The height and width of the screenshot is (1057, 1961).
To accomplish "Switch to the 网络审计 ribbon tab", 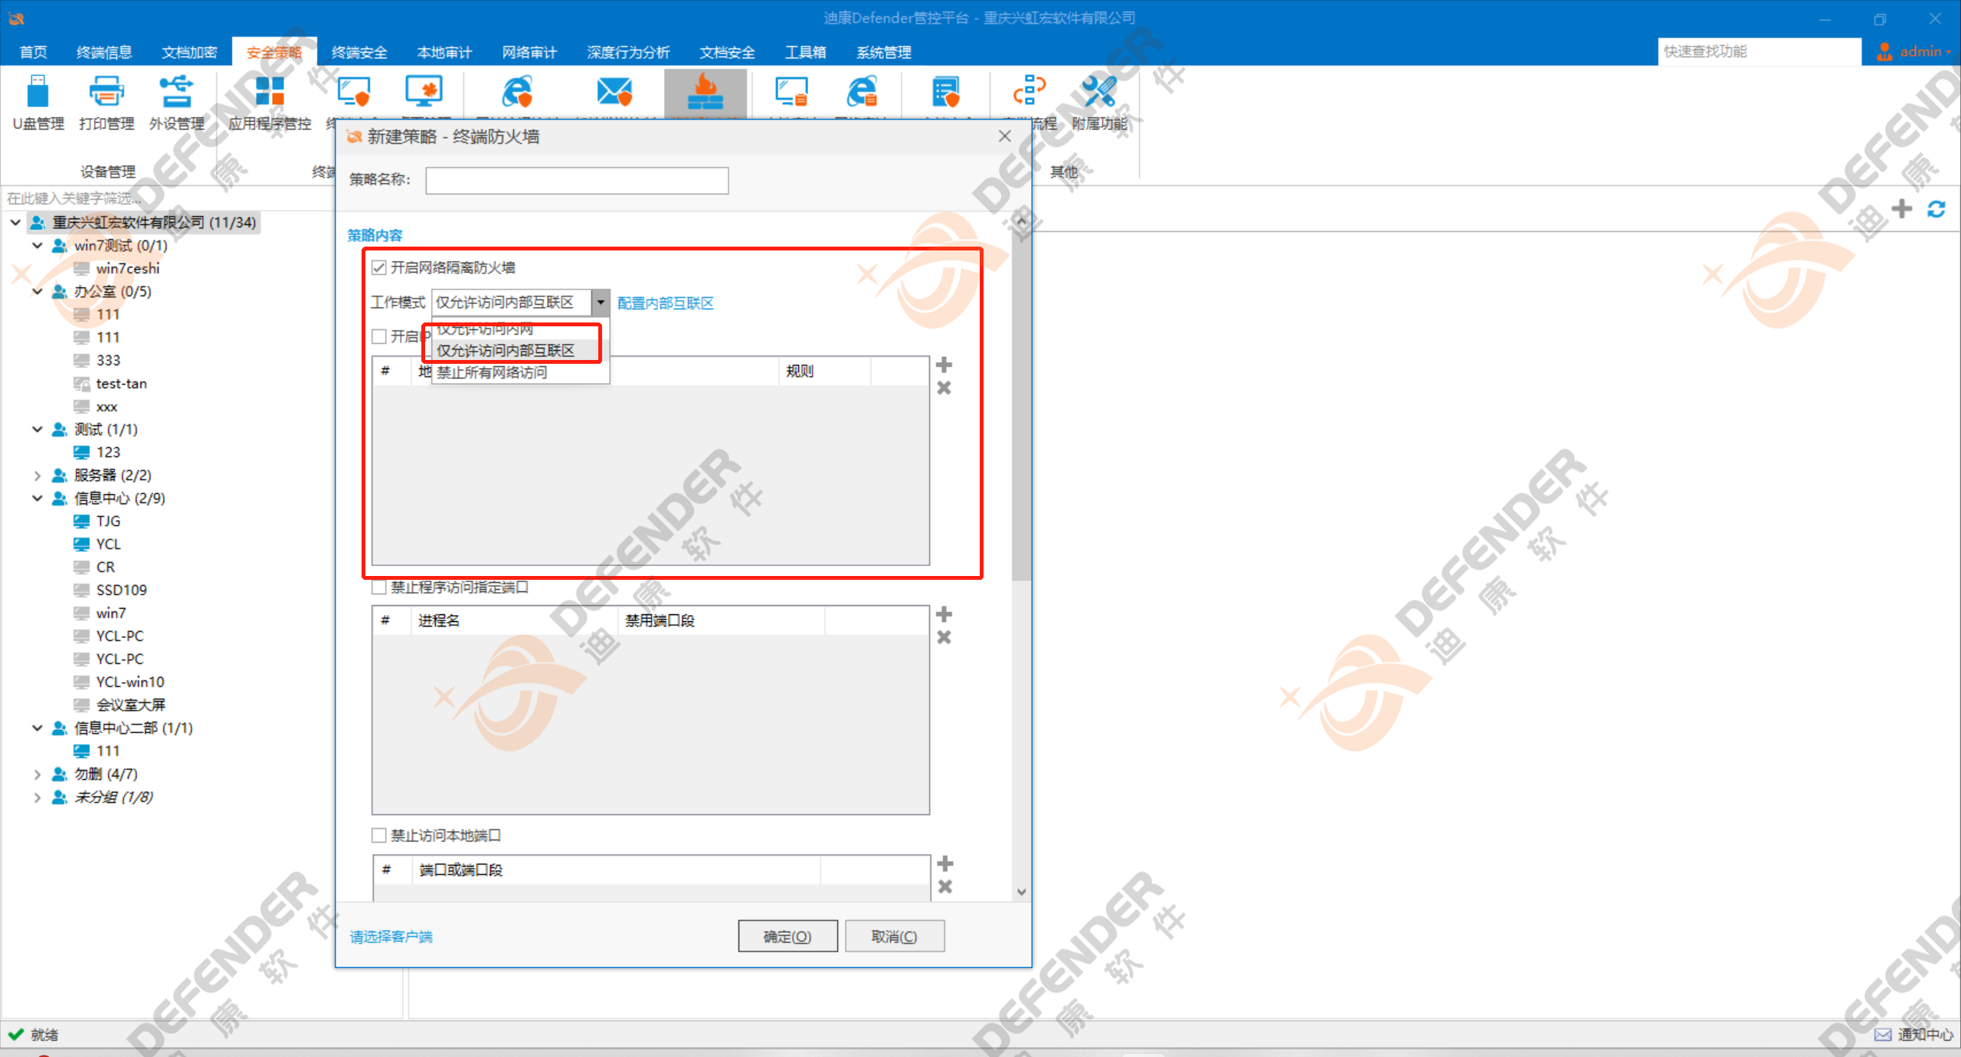I will (529, 52).
